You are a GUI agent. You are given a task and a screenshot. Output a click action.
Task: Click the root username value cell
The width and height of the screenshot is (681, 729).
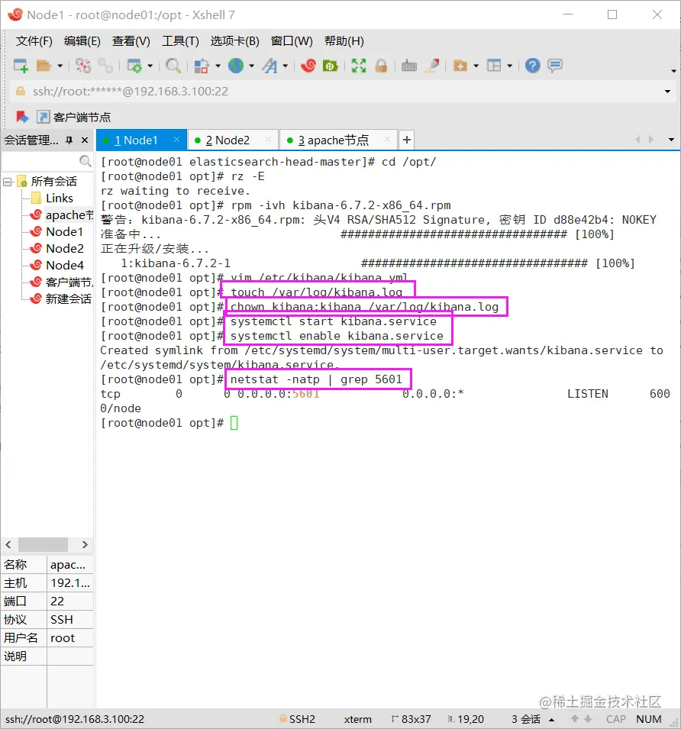click(70, 638)
